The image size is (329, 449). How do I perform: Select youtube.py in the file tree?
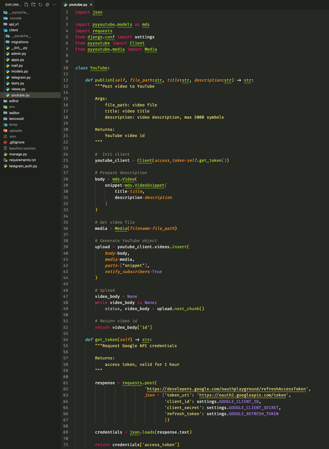tap(30, 95)
